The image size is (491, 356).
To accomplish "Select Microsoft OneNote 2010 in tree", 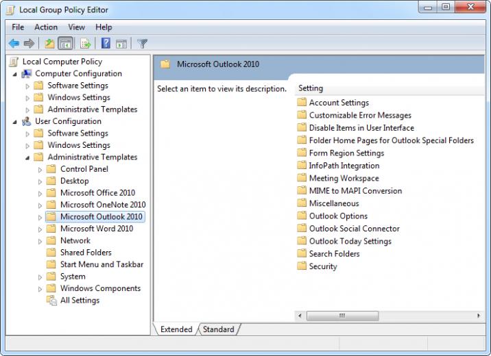I will (x=103, y=205).
